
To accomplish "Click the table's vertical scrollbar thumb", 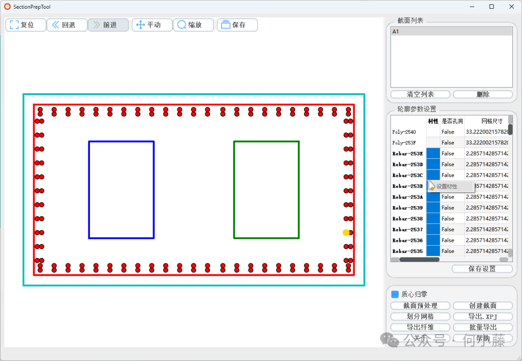I will click(x=510, y=129).
